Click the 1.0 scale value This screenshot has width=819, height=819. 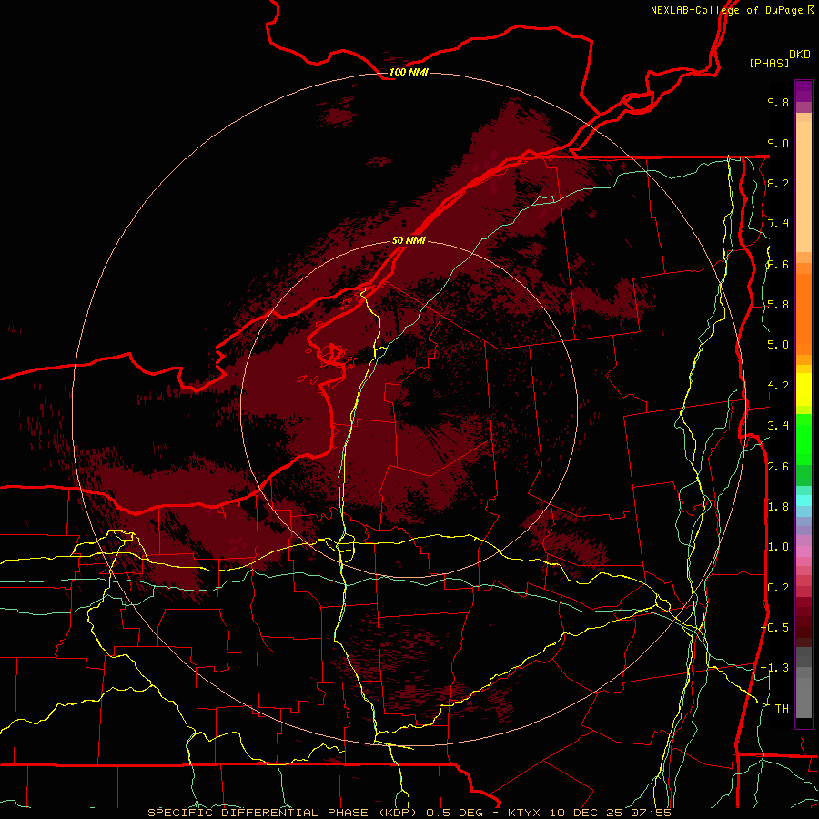coord(778,547)
